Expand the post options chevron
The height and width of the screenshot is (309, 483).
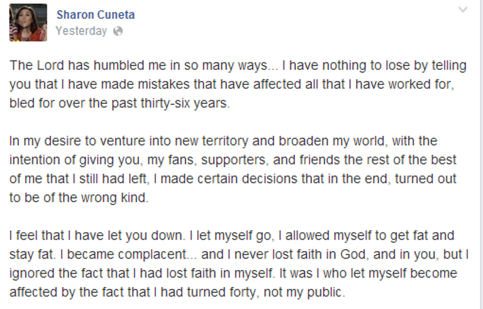[463, 10]
